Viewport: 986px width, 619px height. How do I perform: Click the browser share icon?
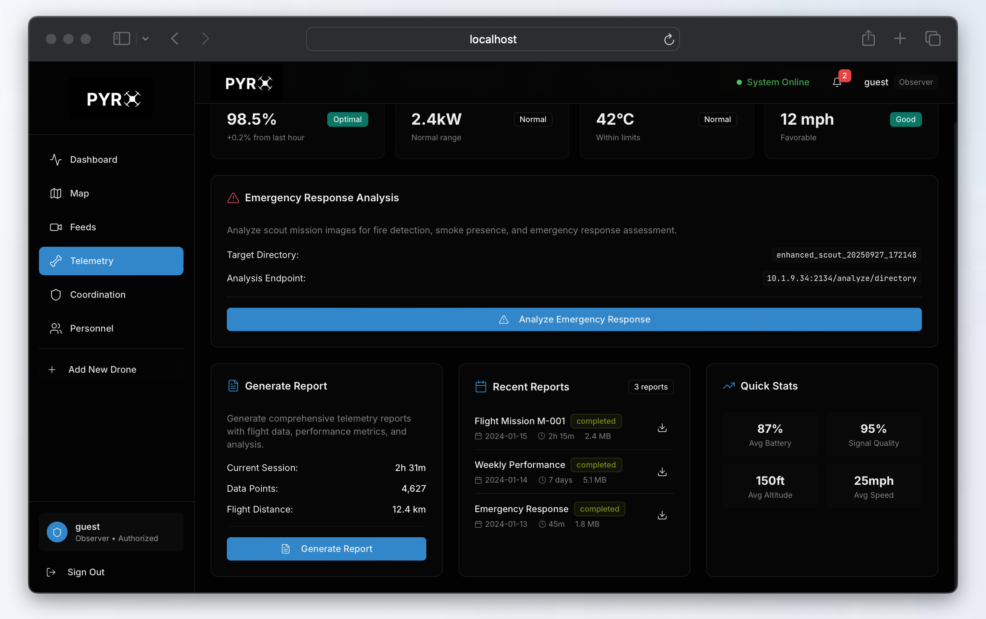pyautogui.click(x=868, y=39)
